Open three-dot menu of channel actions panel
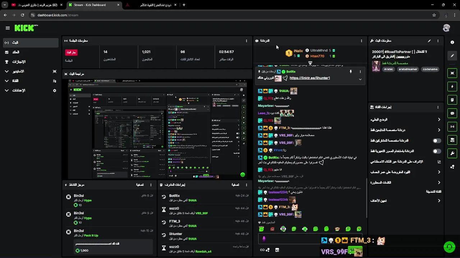Image resolution: width=460 pixels, height=258 pixels. [x=438, y=107]
